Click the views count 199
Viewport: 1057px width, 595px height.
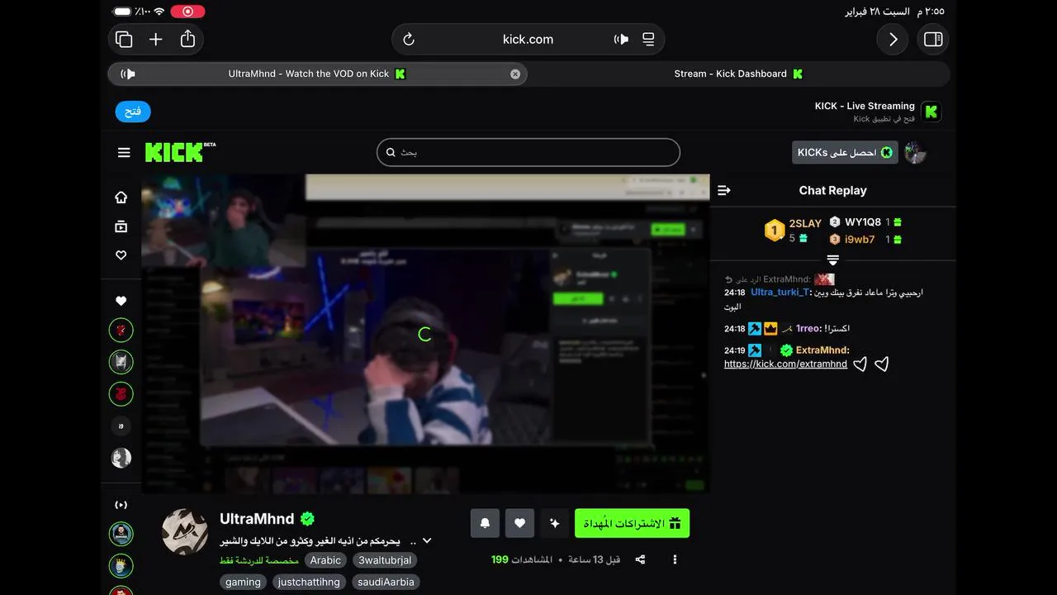[x=500, y=559]
